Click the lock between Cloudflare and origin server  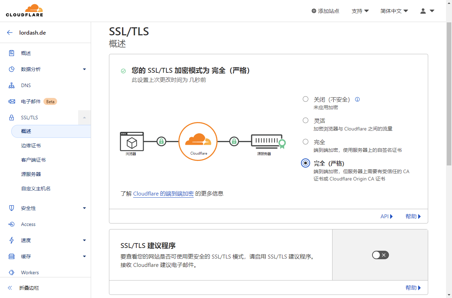click(x=234, y=141)
